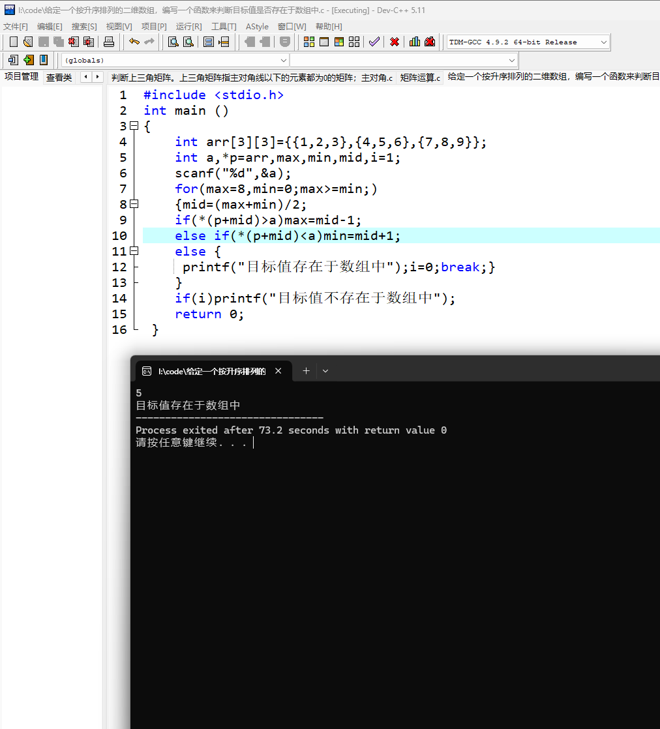
Task: Click the Compile & Run icon
Action: point(339,42)
